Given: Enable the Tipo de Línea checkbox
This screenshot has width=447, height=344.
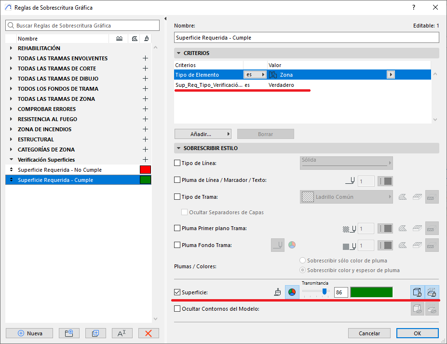Looking at the screenshot, I should click(177, 163).
